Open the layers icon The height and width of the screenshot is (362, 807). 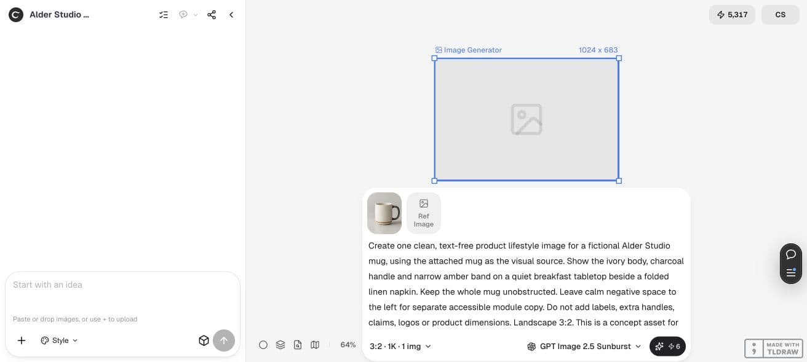click(280, 345)
